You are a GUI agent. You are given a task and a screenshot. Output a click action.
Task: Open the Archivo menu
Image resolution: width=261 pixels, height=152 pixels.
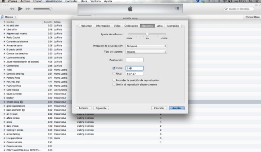click(x=25, y=1)
